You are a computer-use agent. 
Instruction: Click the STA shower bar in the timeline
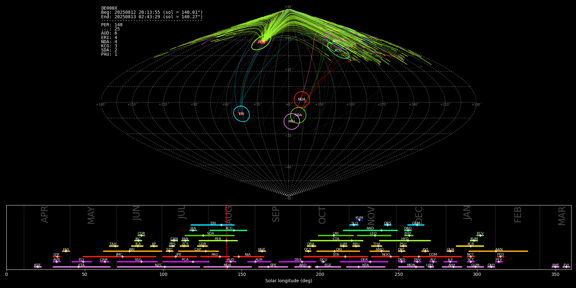tap(336, 257)
